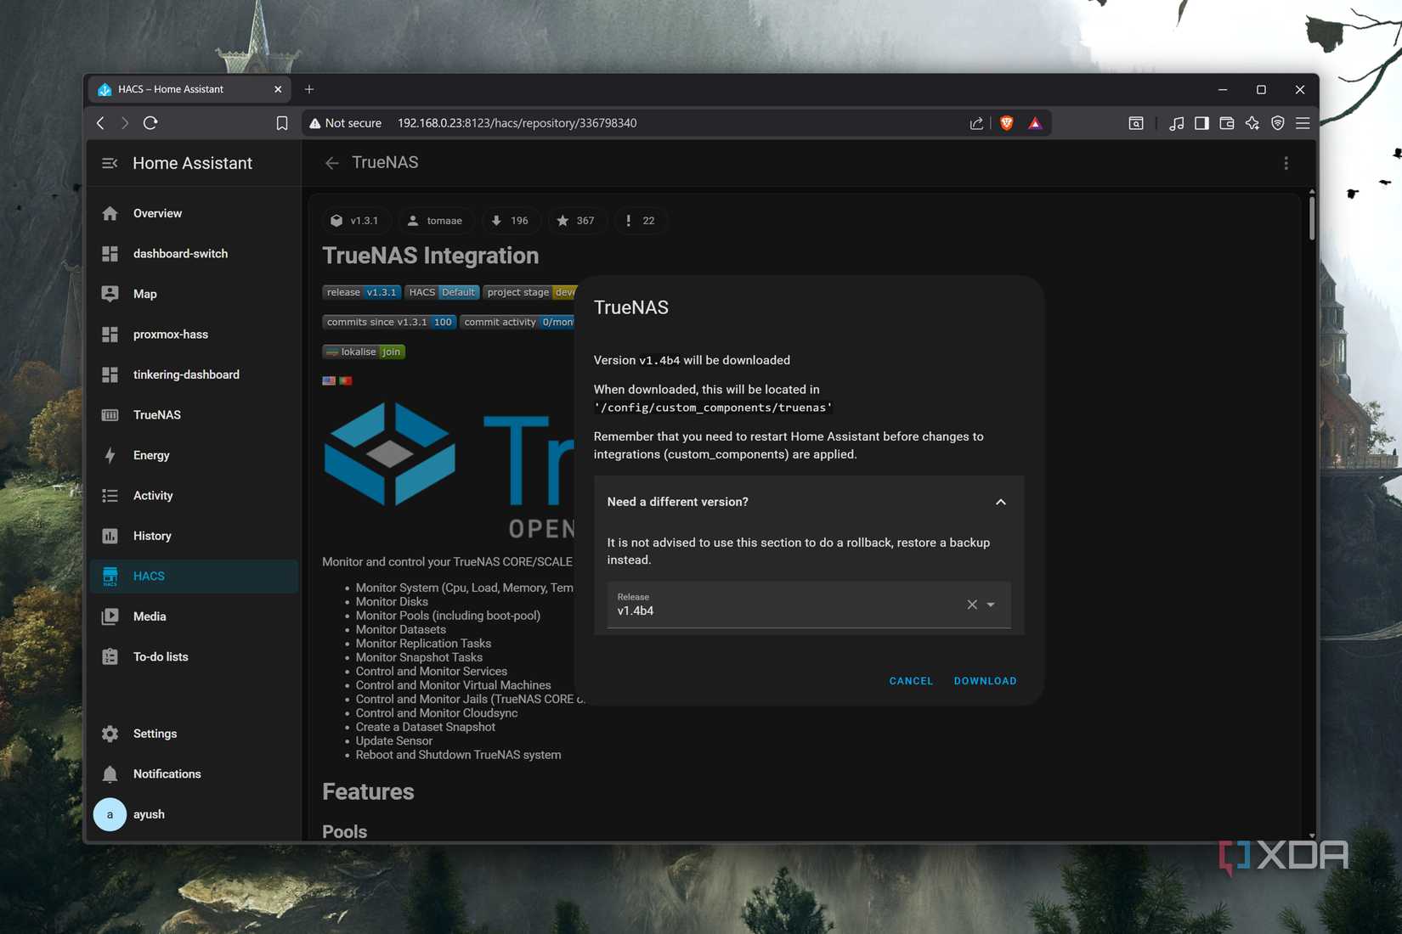Click the Brave Shields lion icon
Image resolution: width=1402 pixels, height=934 pixels.
pyautogui.click(x=1007, y=123)
